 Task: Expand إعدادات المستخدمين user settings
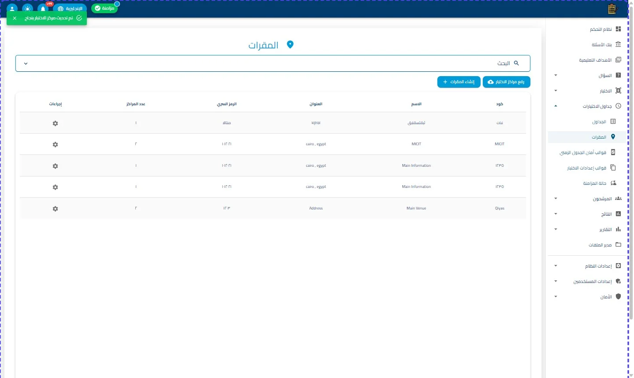pyautogui.click(x=587, y=281)
